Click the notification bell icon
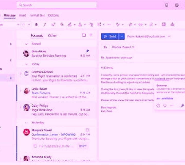Viewport: 185px width, 165px height. (166, 5)
